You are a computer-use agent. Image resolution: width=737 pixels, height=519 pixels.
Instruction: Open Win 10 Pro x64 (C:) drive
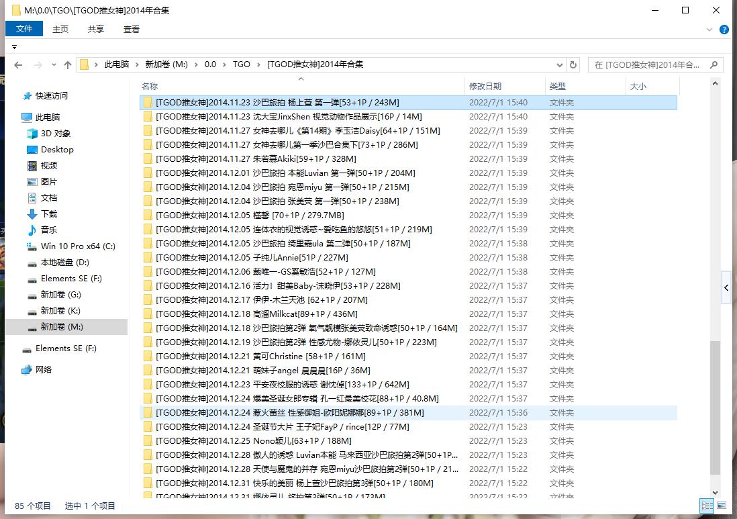(78, 246)
